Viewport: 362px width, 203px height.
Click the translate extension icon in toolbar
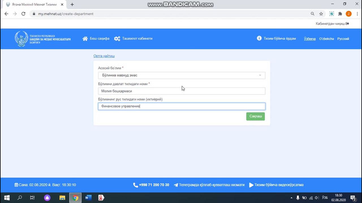click(x=331, y=14)
